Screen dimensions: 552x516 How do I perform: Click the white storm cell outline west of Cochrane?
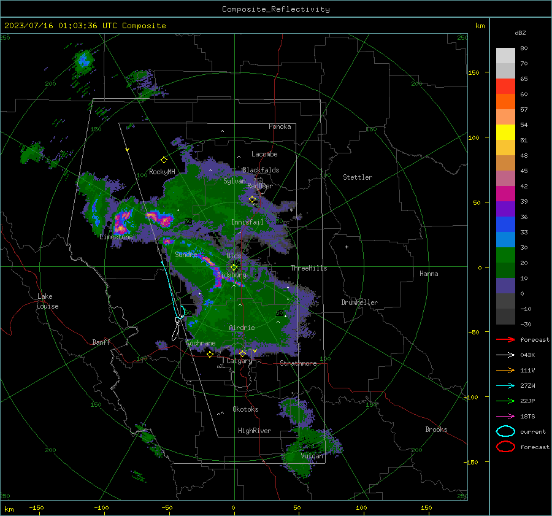[177, 328]
